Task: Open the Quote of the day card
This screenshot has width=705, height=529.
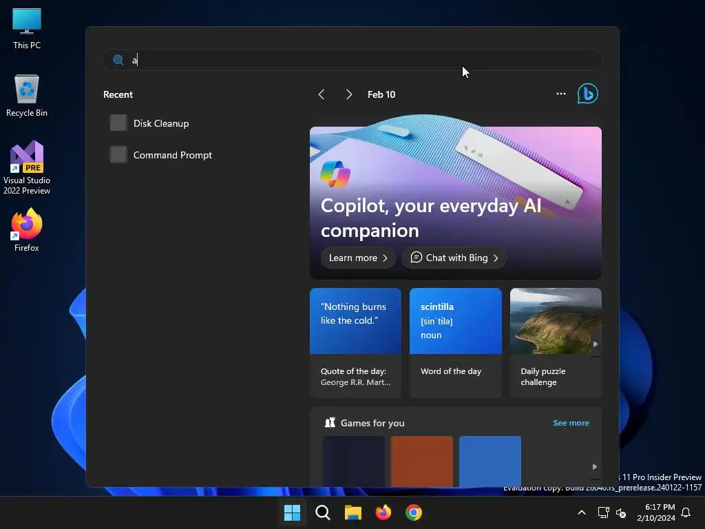Action: pos(355,343)
